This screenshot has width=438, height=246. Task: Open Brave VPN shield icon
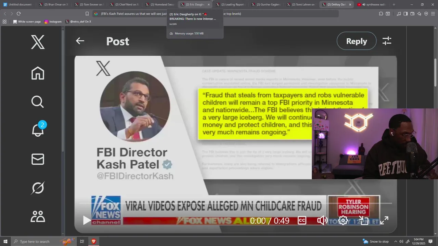[426, 14]
